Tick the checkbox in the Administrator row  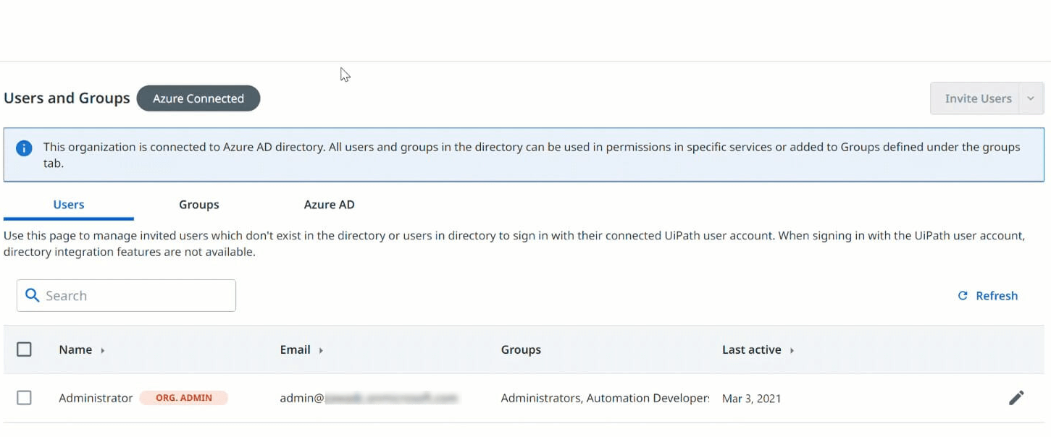24,398
